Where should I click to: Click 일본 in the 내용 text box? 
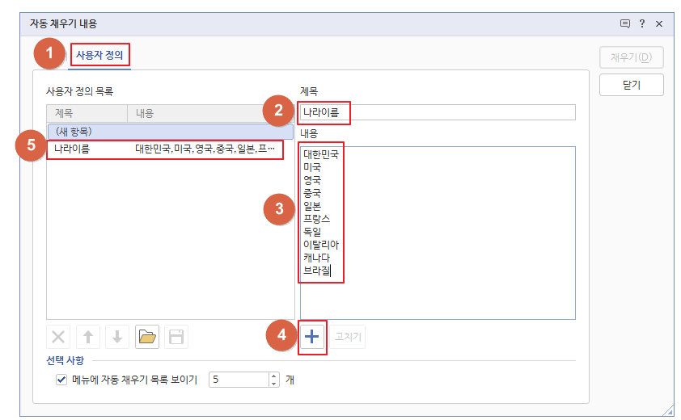pos(312,206)
